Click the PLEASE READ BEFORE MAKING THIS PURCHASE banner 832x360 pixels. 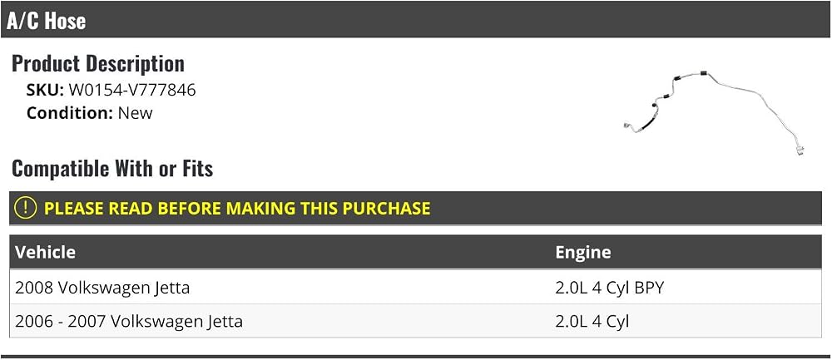pos(415,208)
